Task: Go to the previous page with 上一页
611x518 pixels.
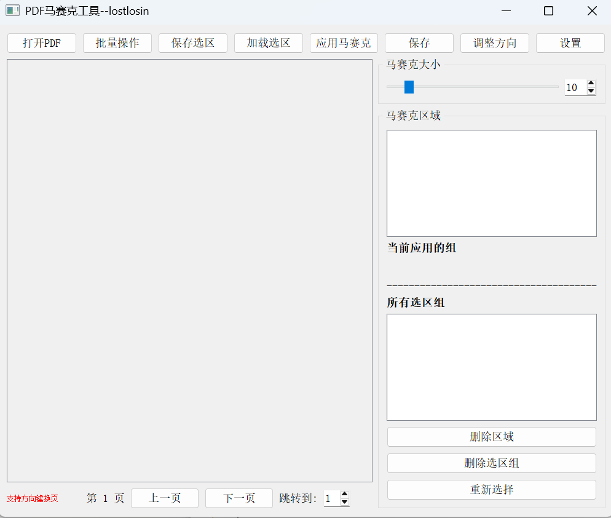Action: point(164,498)
